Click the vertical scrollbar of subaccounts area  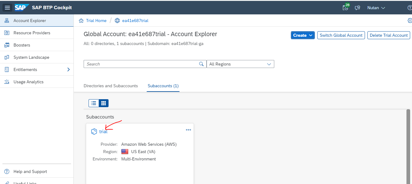pos(408,146)
